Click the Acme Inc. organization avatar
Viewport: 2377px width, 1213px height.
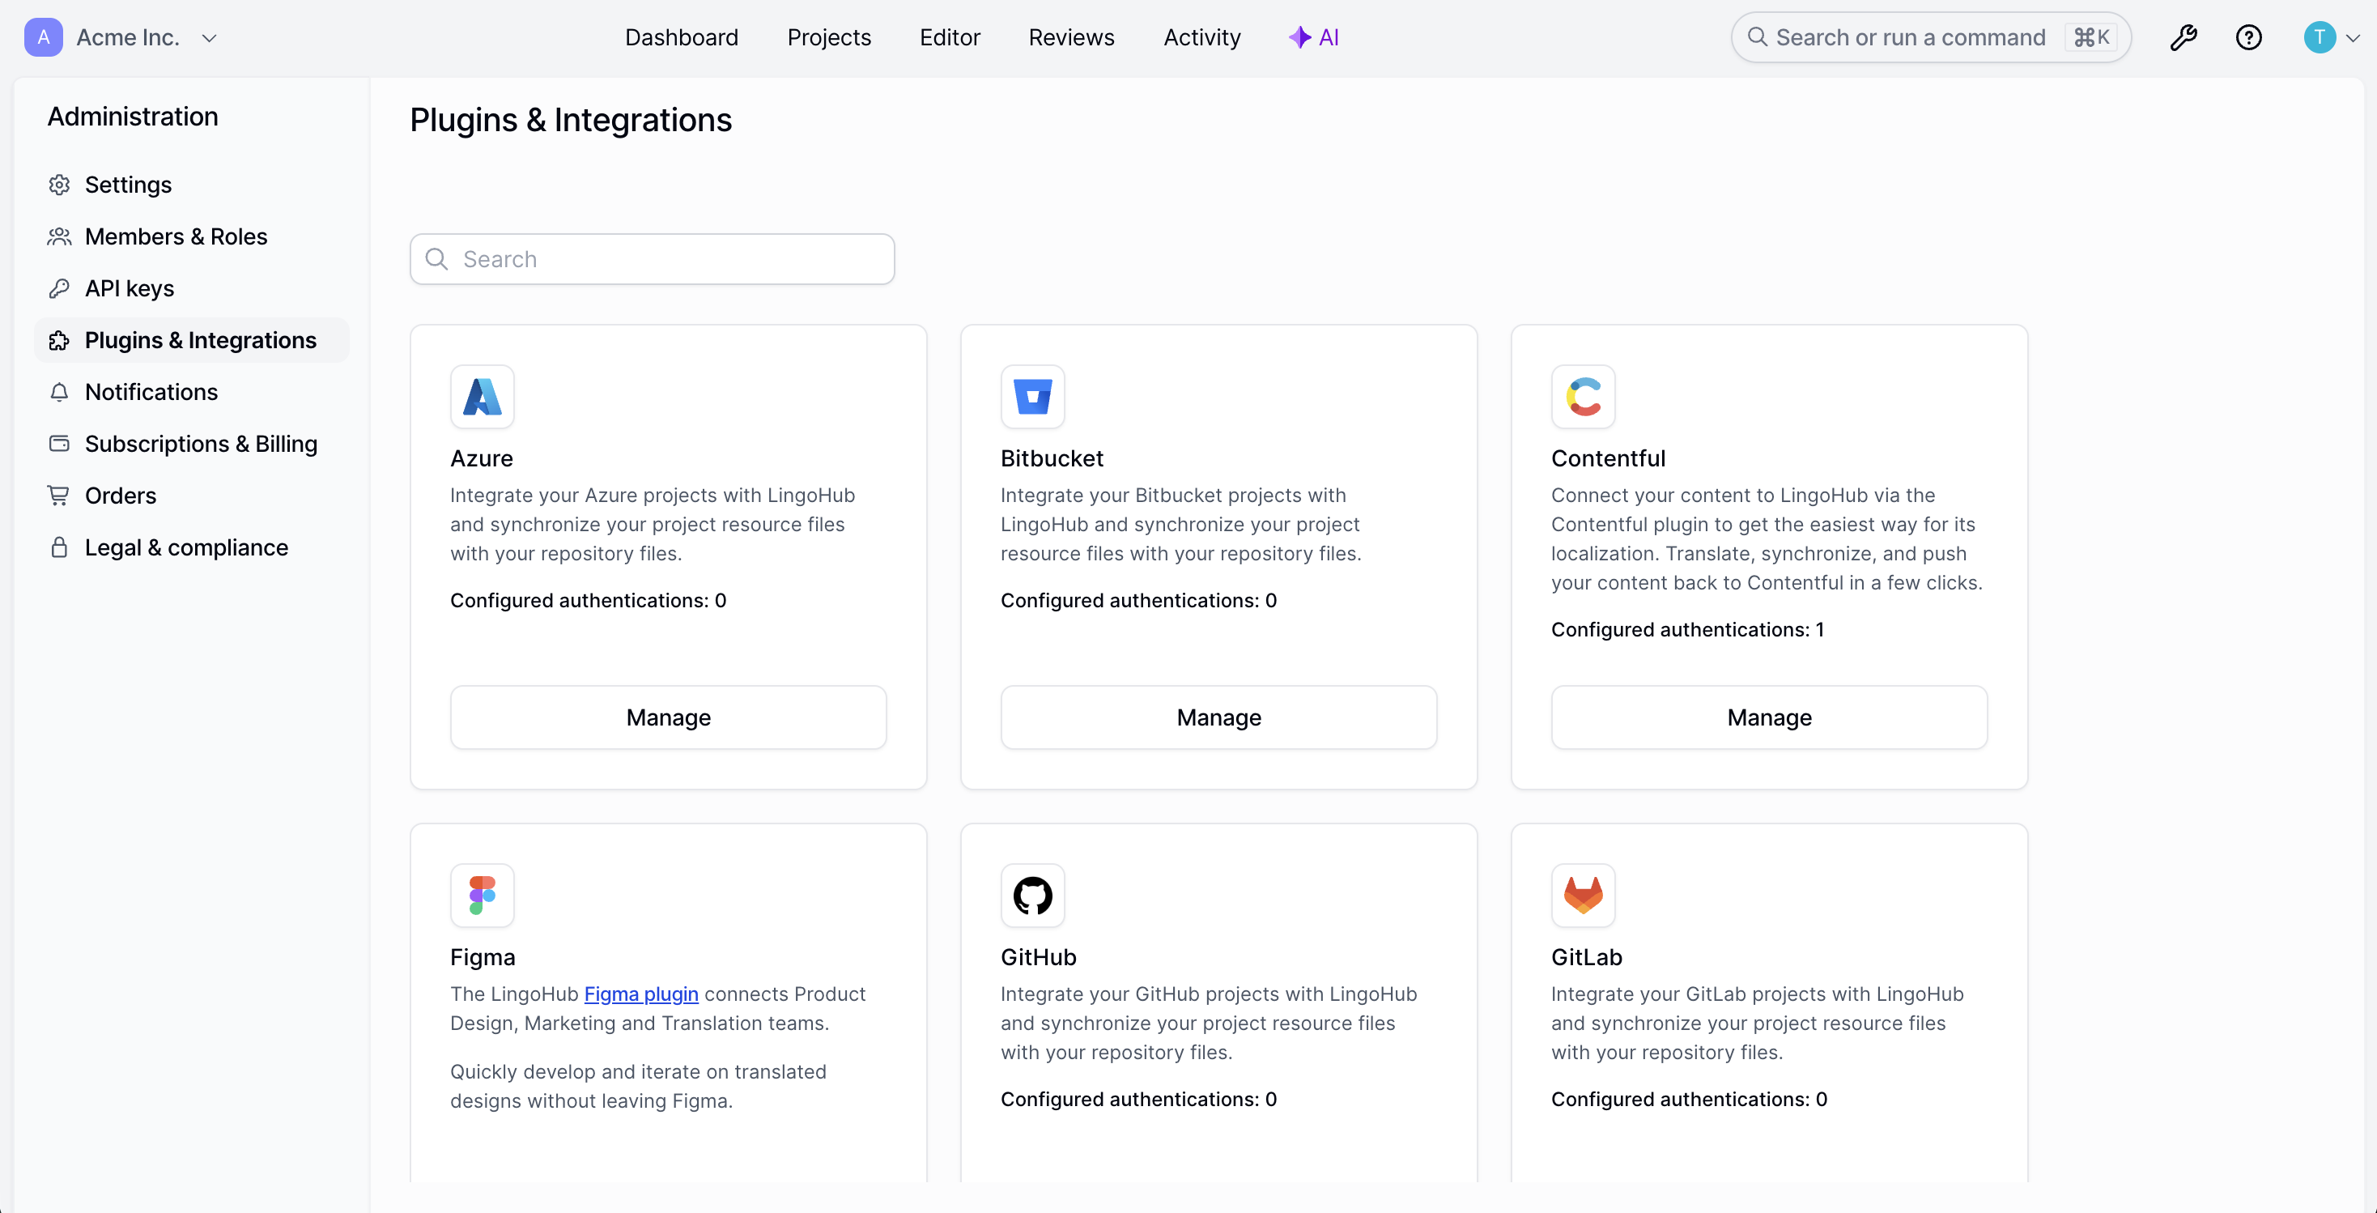(44, 38)
